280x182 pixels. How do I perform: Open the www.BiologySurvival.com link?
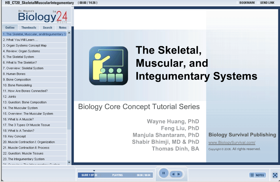[232, 143]
